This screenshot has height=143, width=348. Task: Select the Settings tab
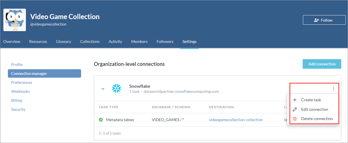(189, 41)
